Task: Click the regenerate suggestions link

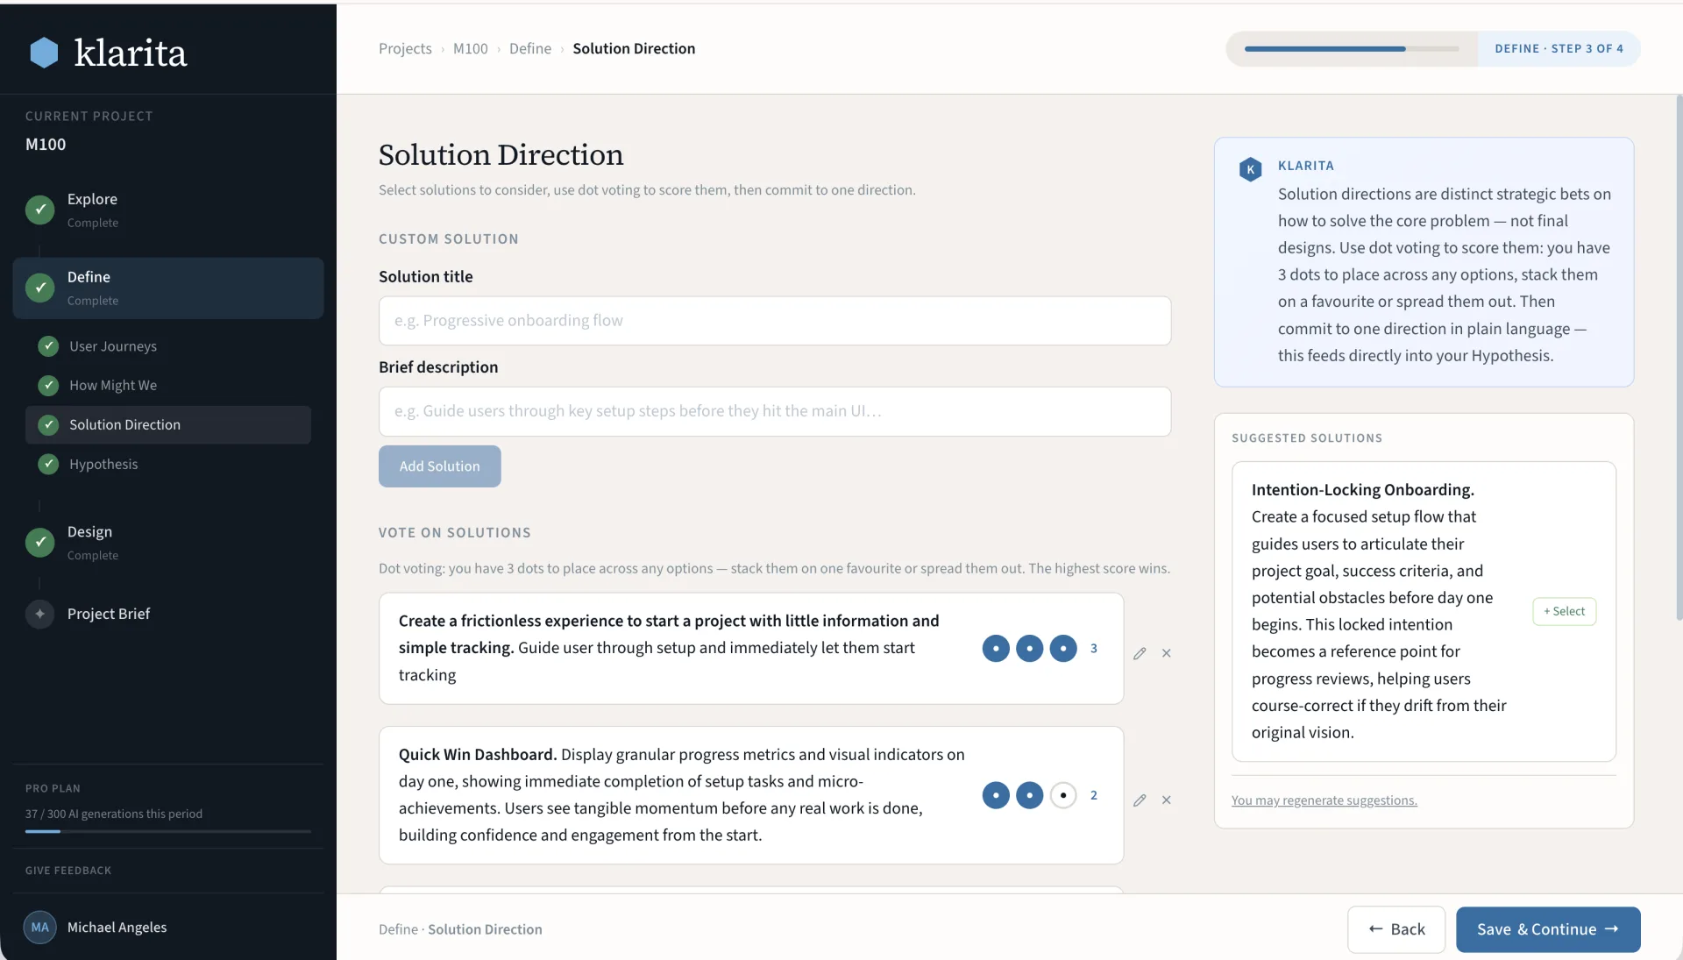Action: (x=1324, y=800)
